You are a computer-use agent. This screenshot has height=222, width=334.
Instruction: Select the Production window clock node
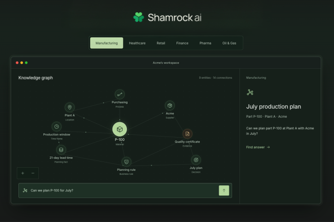(x=56, y=127)
